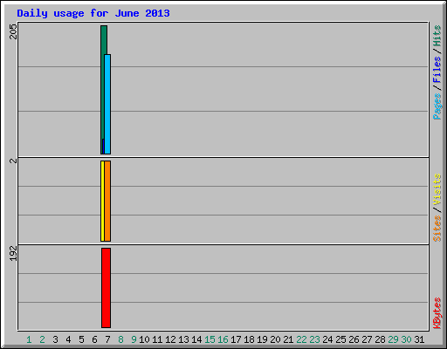
Task: Click day 4 on the x-axis
Action: pyautogui.click(x=68, y=339)
